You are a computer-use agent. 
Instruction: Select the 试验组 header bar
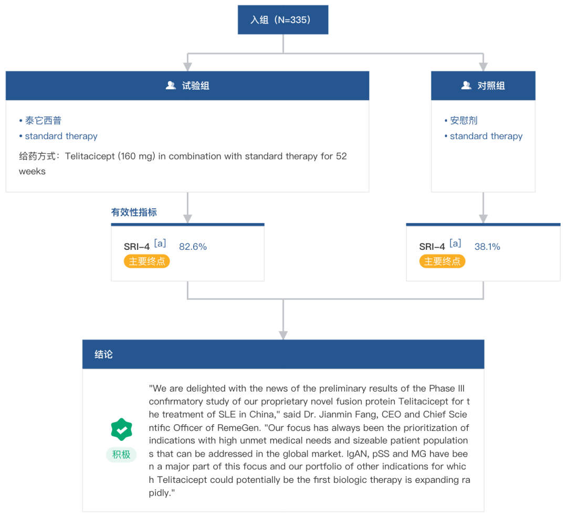(x=187, y=86)
